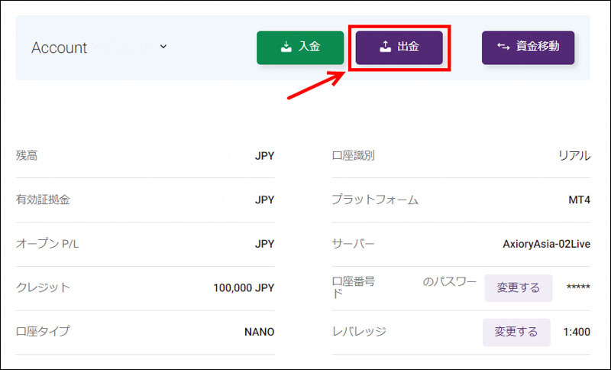
Task: Click the two-way arrows icon on 資金移動
Action: (503, 47)
